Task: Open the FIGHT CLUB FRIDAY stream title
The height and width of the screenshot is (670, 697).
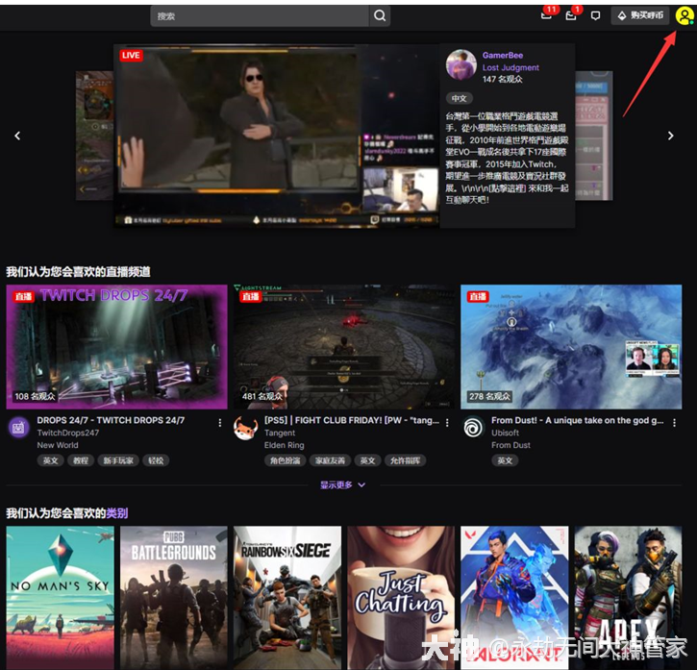Action: click(x=352, y=420)
